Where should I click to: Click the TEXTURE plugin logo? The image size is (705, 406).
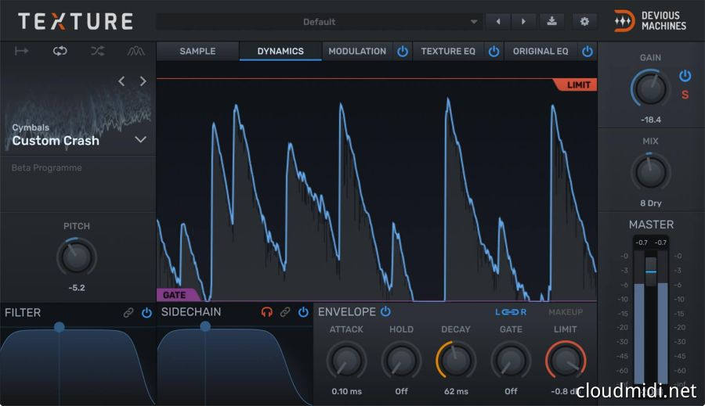(x=75, y=21)
